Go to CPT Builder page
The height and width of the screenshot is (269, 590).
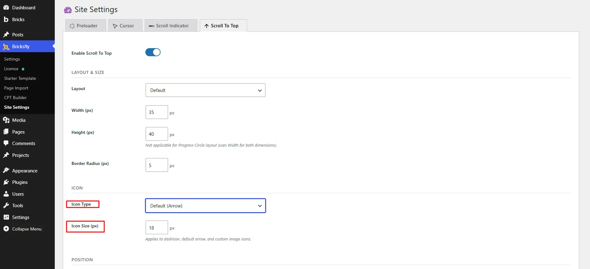(x=15, y=98)
